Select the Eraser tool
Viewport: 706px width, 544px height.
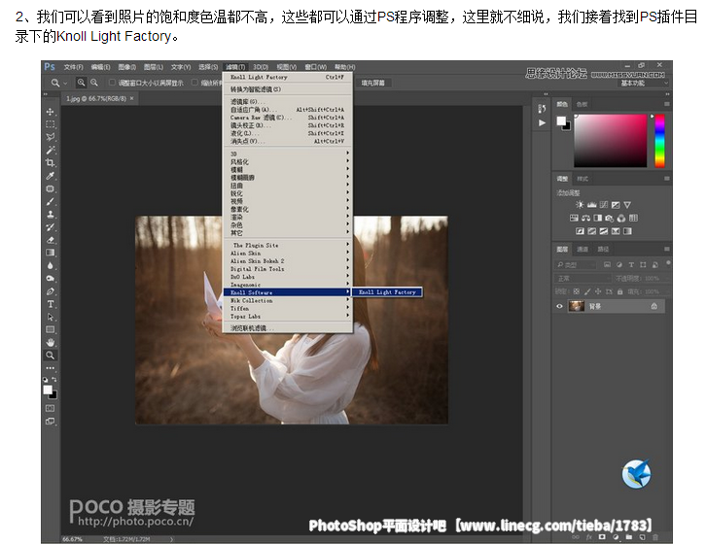click(x=50, y=240)
